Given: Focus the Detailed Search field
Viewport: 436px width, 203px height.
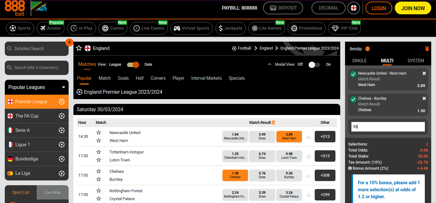Looking at the screenshot, I should click(37, 49).
